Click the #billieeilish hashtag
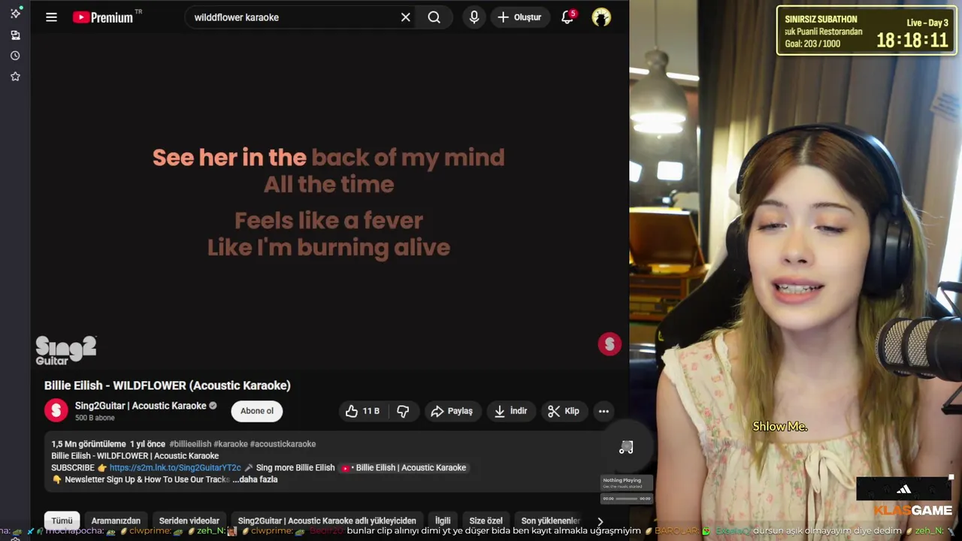The height and width of the screenshot is (541, 962). (x=190, y=444)
